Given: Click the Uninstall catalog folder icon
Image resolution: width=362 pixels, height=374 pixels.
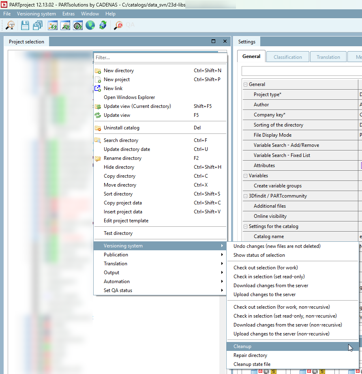Looking at the screenshot, I should click(98, 128).
